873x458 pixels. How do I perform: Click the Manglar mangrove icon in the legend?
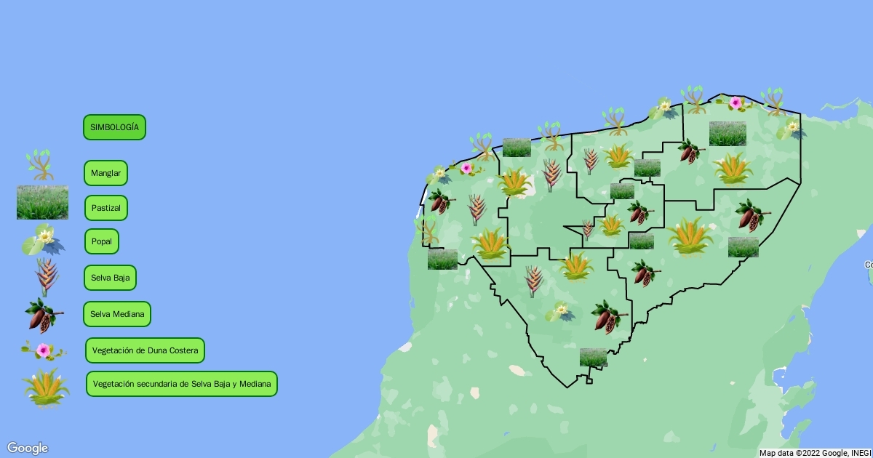41,166
